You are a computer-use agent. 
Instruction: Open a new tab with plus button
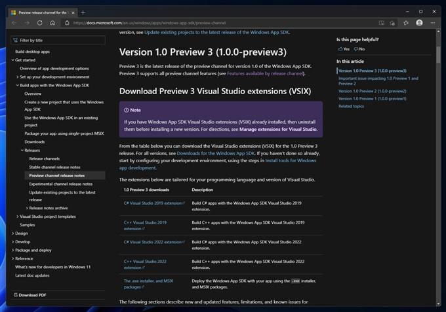(83, 12)
